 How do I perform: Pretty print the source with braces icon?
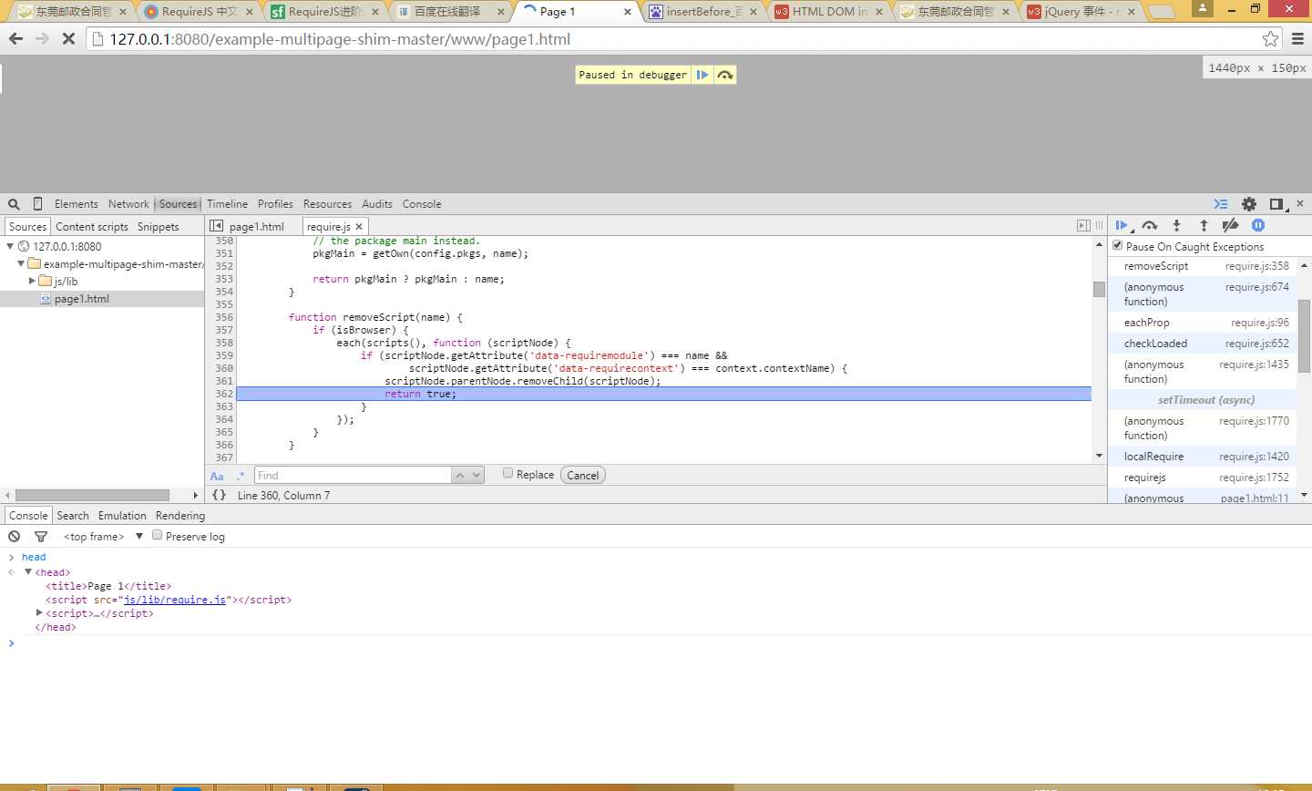[219, 495]
